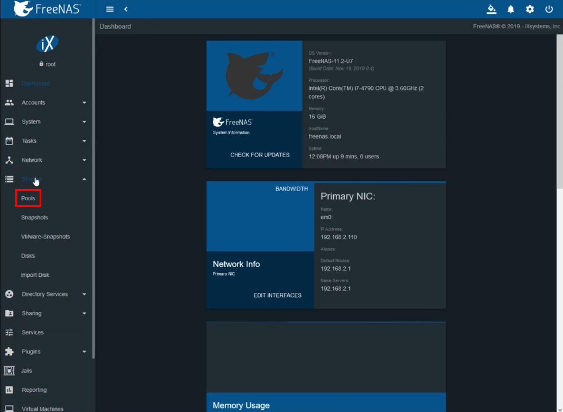Toggle the hamburger menu icon

(110, 9)
